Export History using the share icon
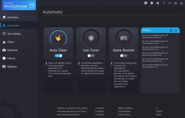The height and width of the screenshot is (118, 185). [176, 30]
